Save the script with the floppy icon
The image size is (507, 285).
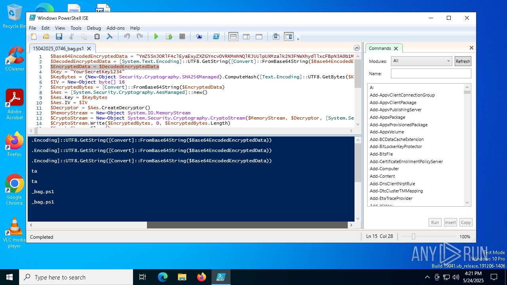[x=59, y=37]
